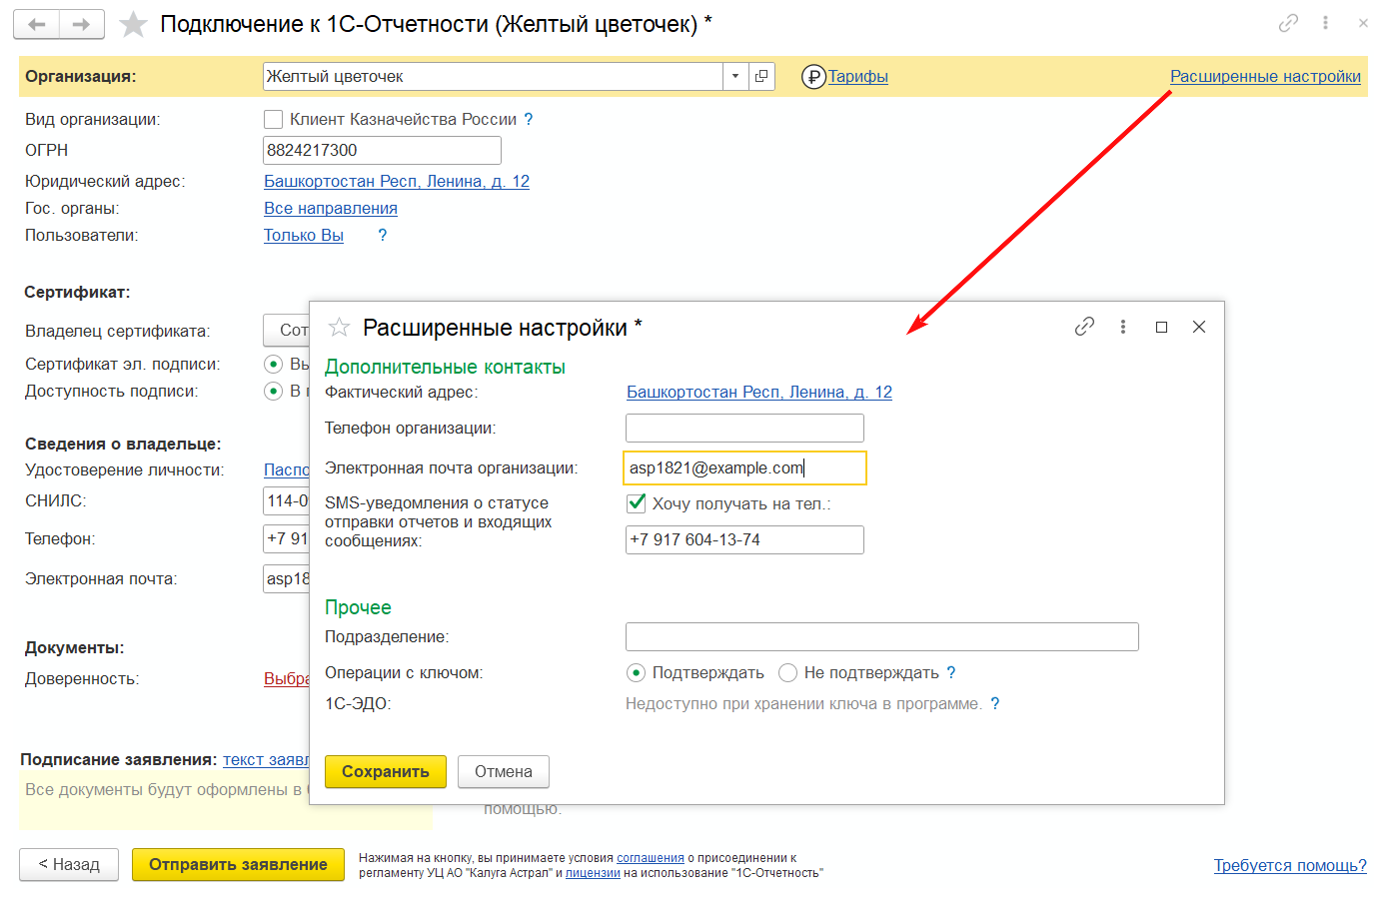Open Фактический адрес link in dialog

759,393
